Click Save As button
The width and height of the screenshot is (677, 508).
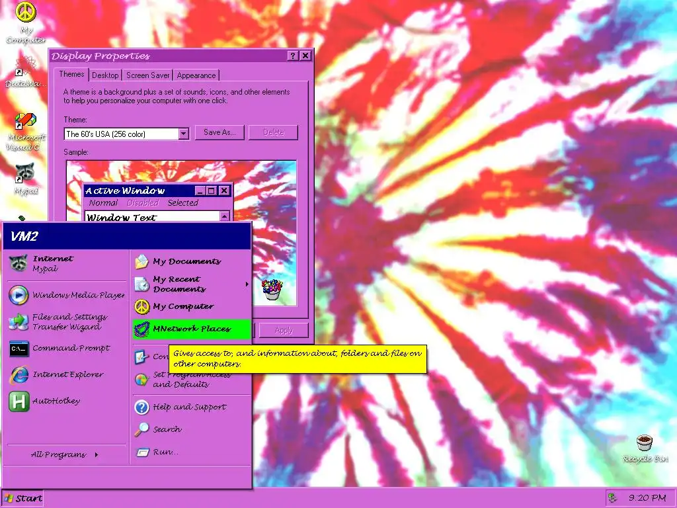[219, 132]
